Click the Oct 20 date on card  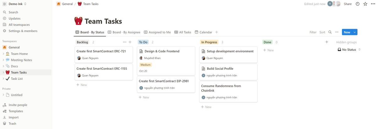143,71
